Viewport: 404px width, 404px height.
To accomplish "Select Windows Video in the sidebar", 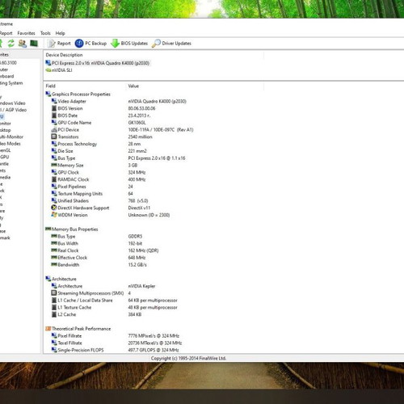I will coord(12,103).
